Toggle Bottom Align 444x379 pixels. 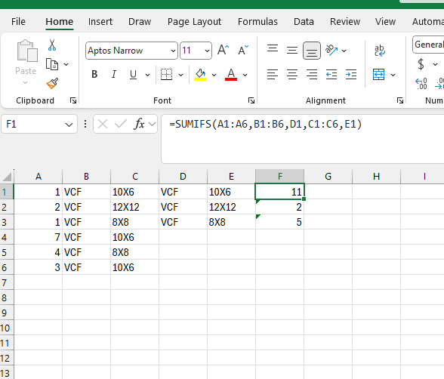[x=312, y=51]
